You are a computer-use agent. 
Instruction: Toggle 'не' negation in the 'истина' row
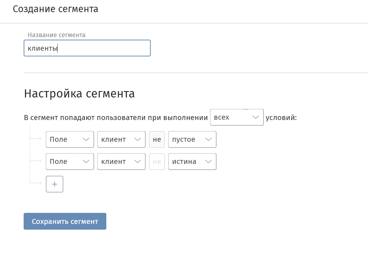[157, 161]
